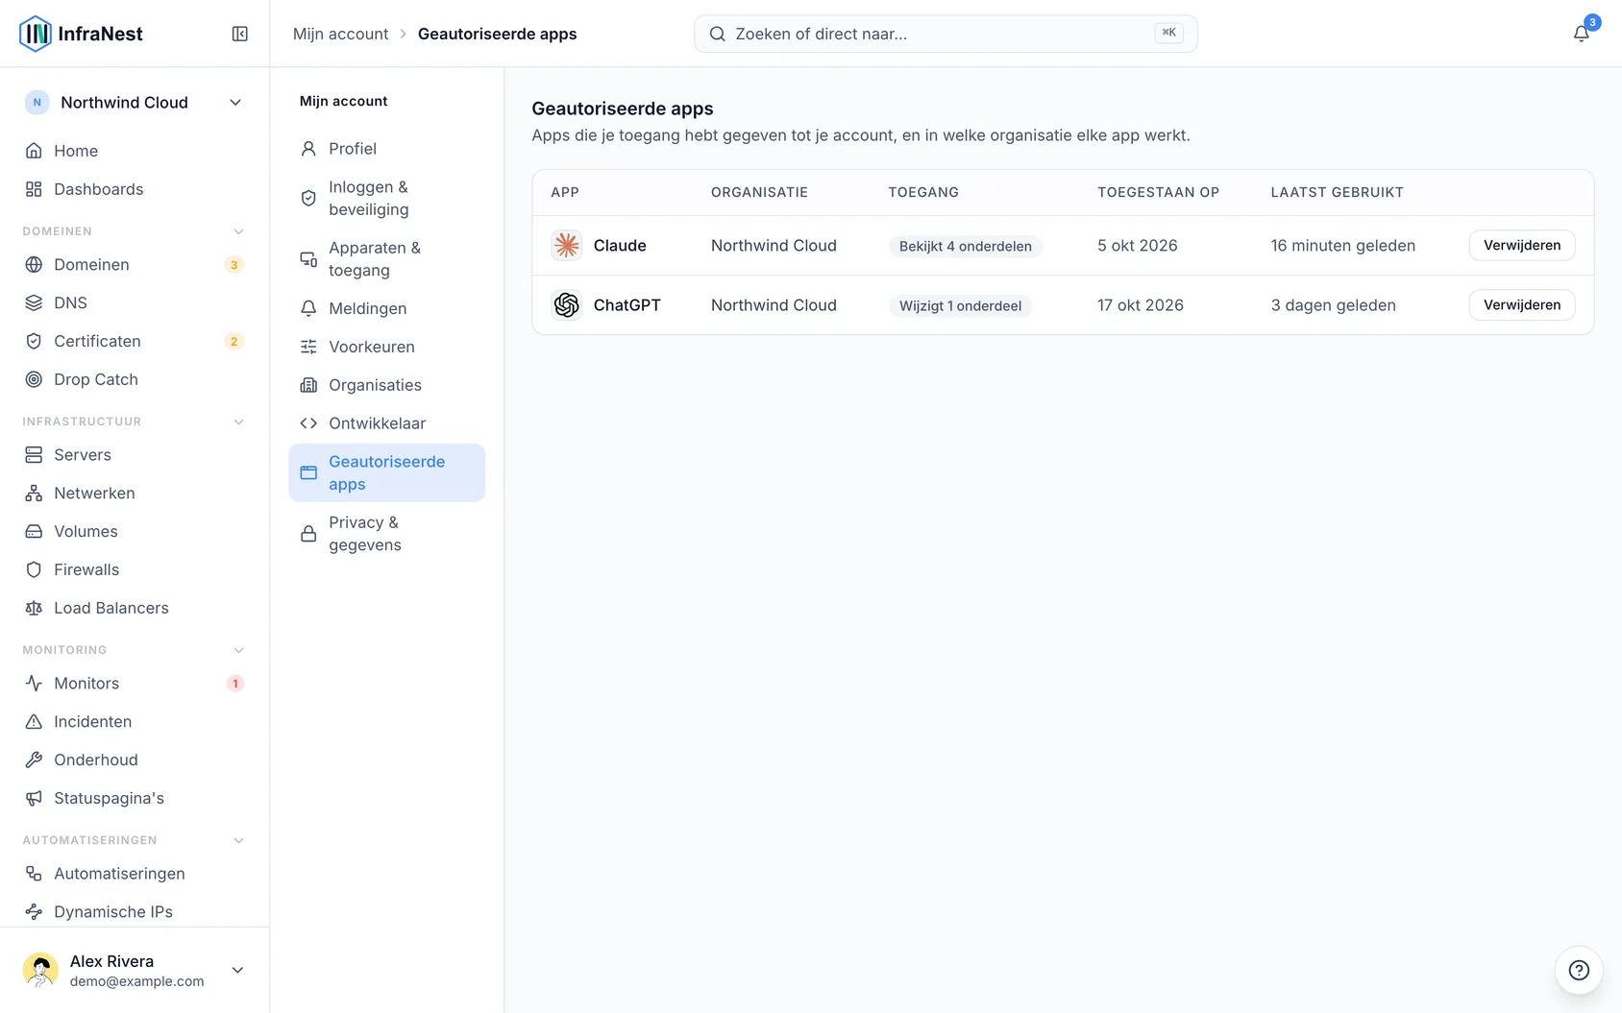Open Home from the sidebar
This screenshot has height=1013, width=1622.
(x=135, y=151)
